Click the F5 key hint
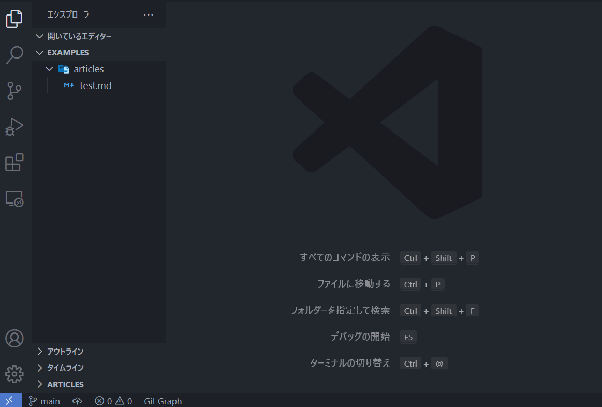The width and height of the screenshot is (602, 407). pyautogui.click(x=408, y=337)
